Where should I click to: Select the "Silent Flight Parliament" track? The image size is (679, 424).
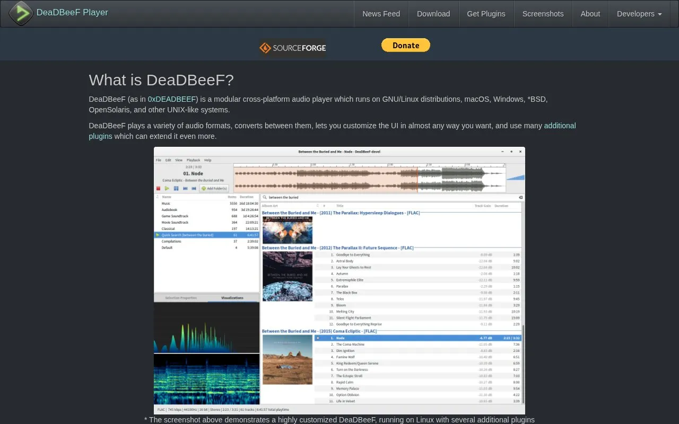point(418,318)
